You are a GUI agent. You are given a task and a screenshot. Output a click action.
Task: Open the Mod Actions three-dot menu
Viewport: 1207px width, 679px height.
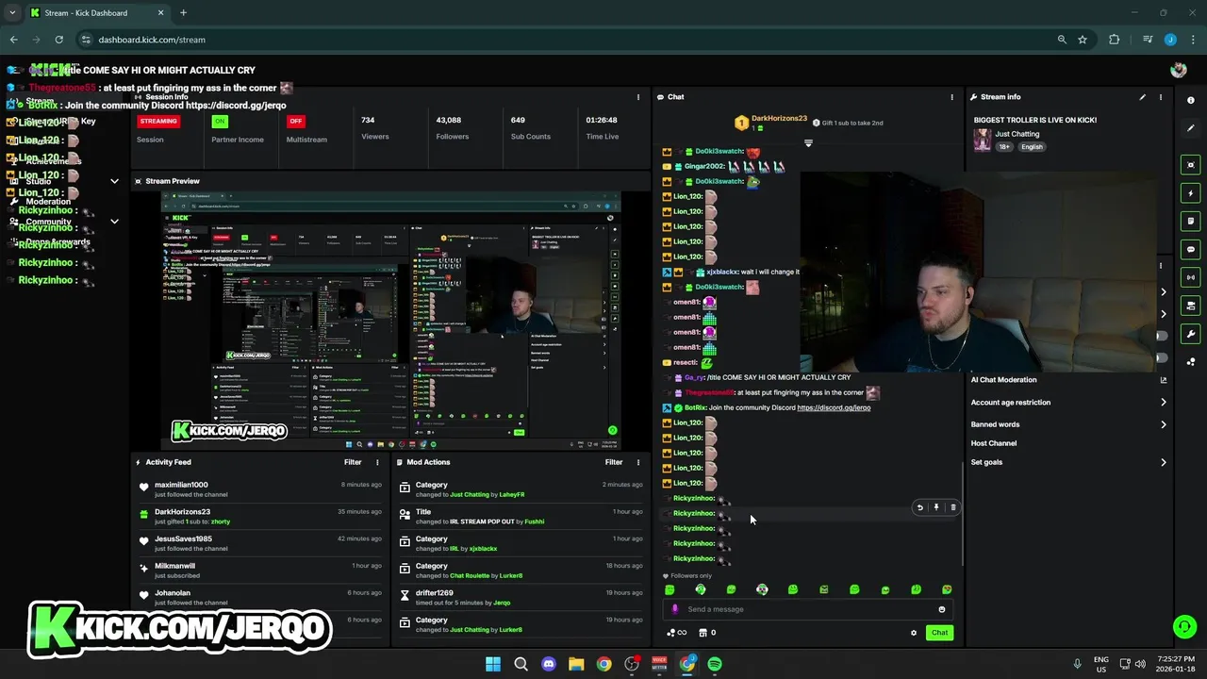point(638,462)
